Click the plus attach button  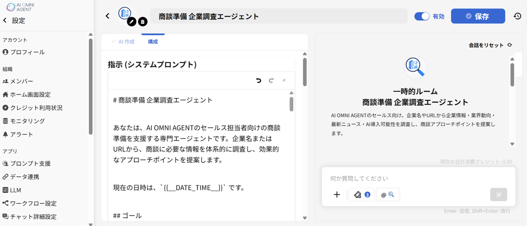(x=337, y=194)
